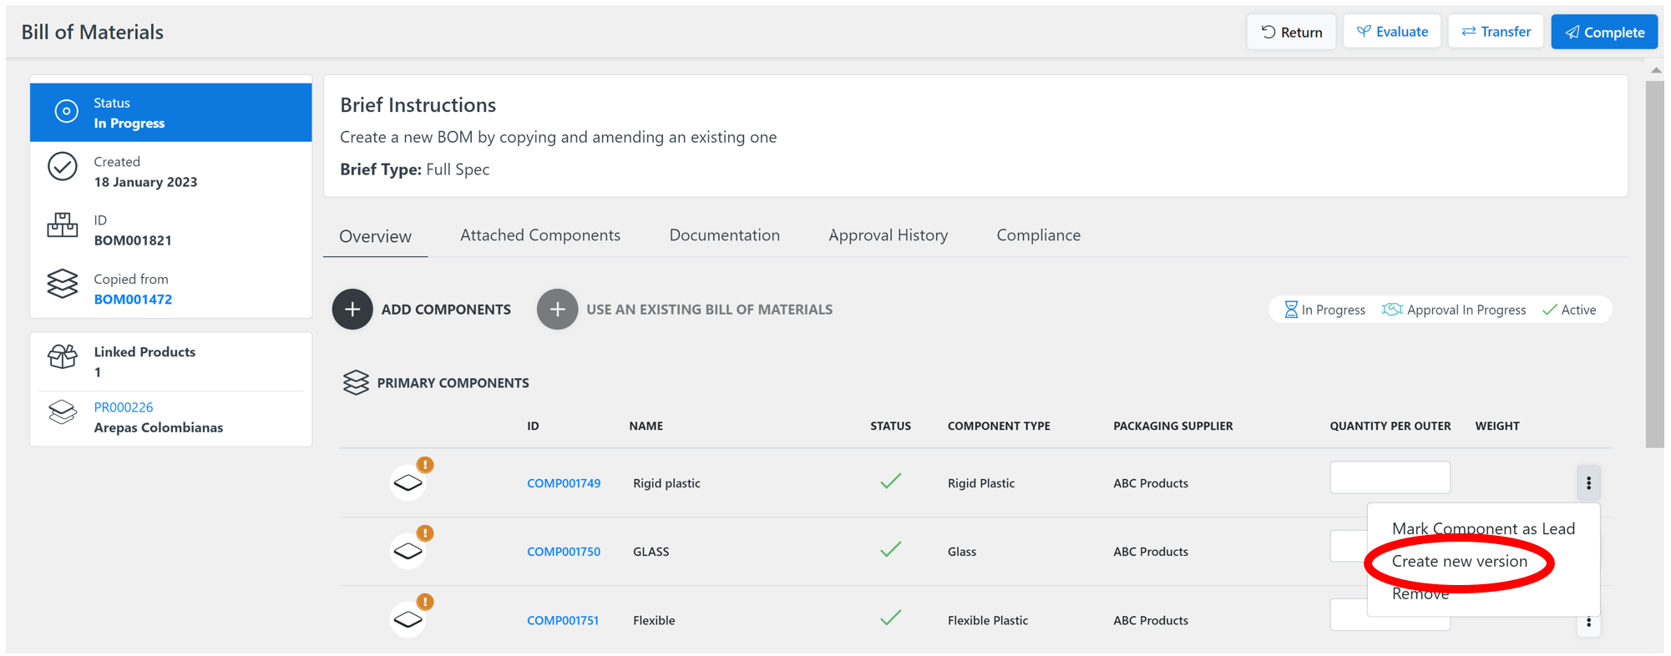The image size is (1671, 656).
Task: Click the Primary Components layers icon
Action: (x=356, y=382)
